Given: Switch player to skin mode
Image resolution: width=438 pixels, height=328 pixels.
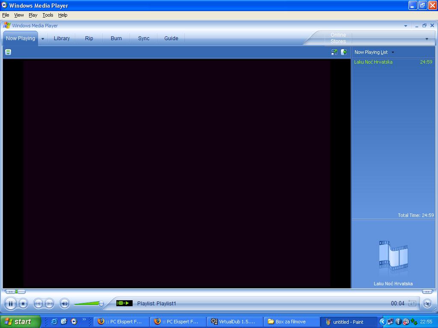Looking at the screenshot, I should click(427, 304).
